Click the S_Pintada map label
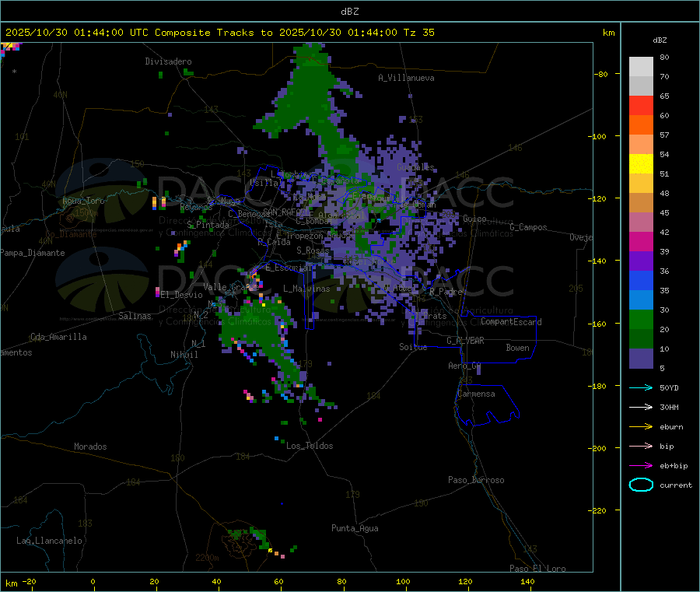This screenshot has height=592, width=700. pyautogui.click(x=208, y=225)
